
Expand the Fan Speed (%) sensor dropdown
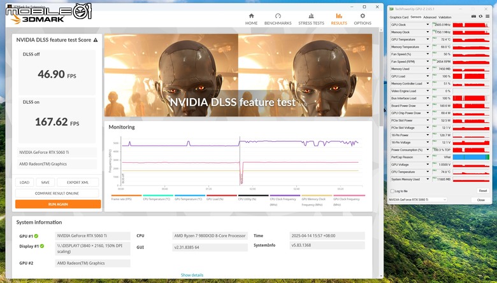click(x=428, y=54)
